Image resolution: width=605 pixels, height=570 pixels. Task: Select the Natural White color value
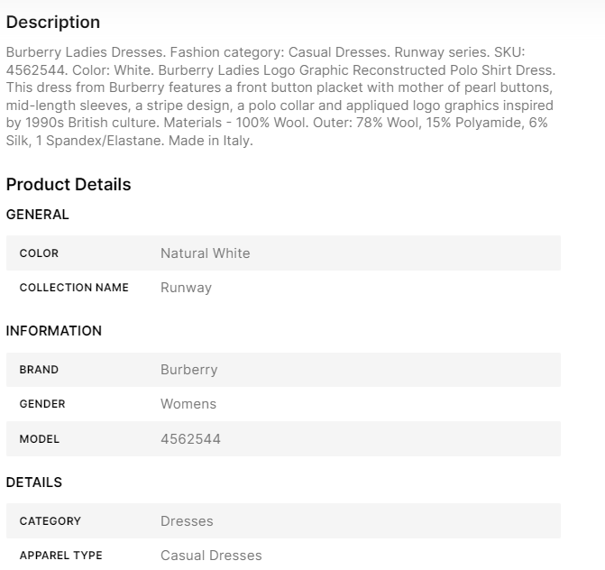pos(205,253)
